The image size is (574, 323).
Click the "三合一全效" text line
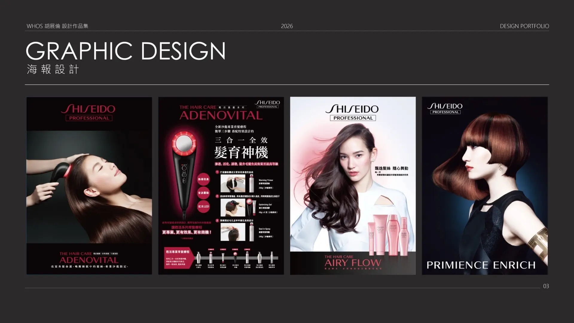[x=241, y=140]
